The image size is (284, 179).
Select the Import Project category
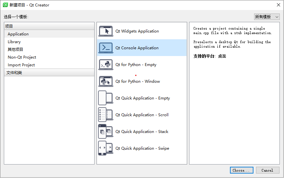[x=49, y=65]
